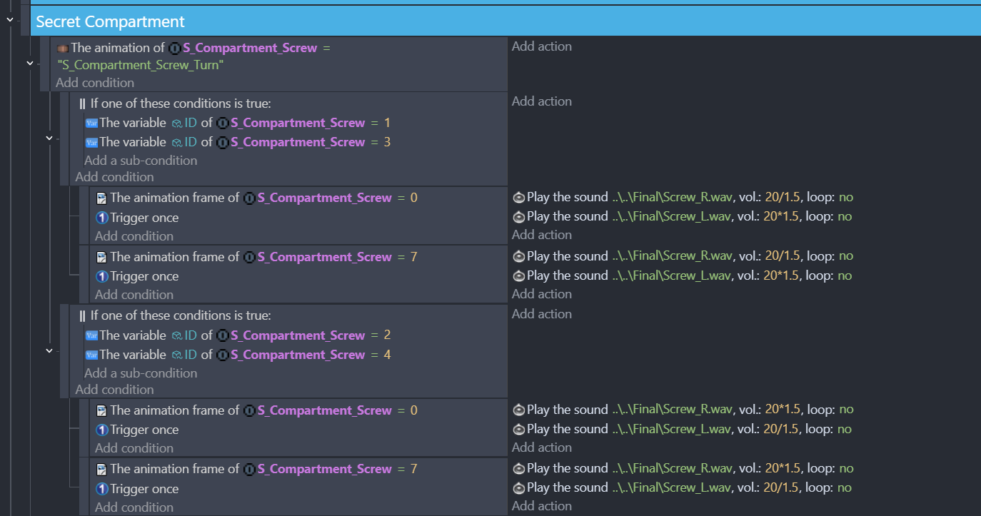Screen dimensions: 981x516
Task: Click the topmost animation frame condition icon
Action: (102, 198)
